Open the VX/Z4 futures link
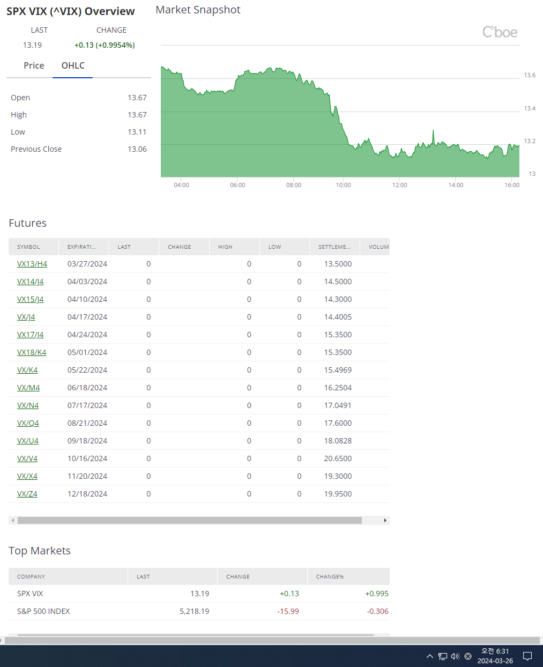This screenshot has height=667, width=543. pyautogui.click(x=27, y=494)
